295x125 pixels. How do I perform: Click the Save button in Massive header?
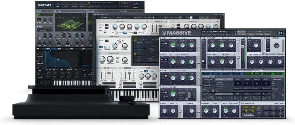point(243,32)
